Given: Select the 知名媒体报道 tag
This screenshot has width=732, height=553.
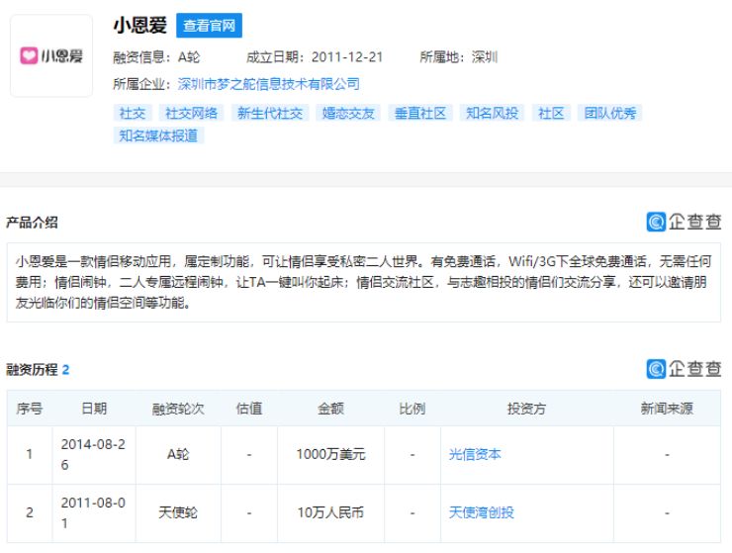Looking at the screenshot, I should (x=158, y=136).
